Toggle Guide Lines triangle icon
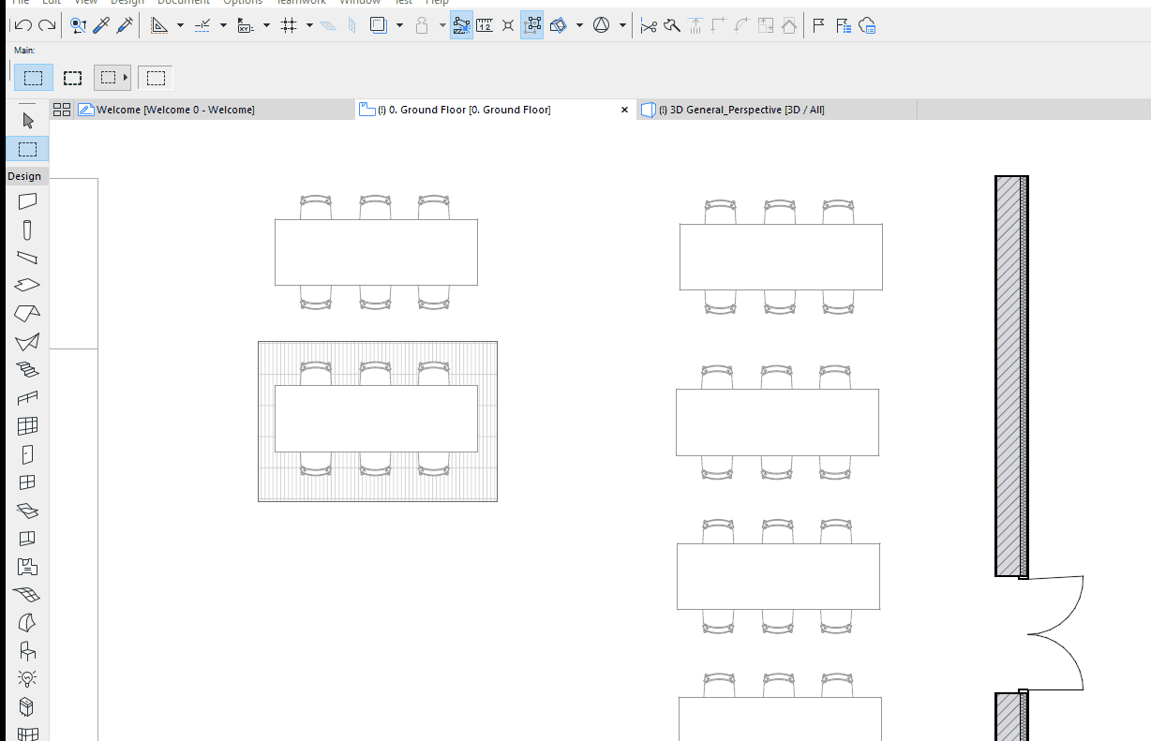The height and width of the screenshot is (741, 1151). tap(159, 26)
